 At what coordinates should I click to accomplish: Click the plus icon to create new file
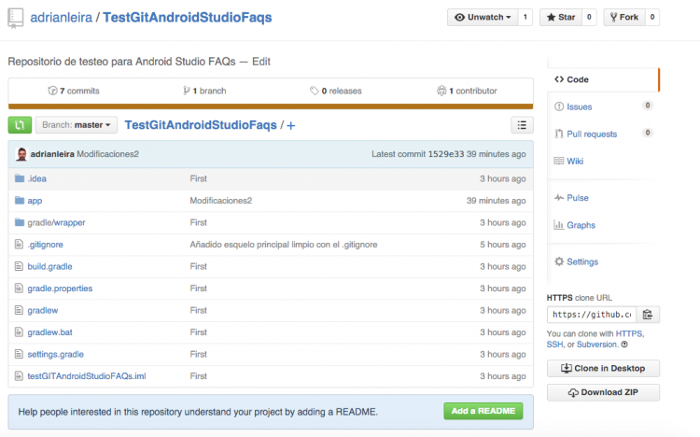(x=290, y=125)
